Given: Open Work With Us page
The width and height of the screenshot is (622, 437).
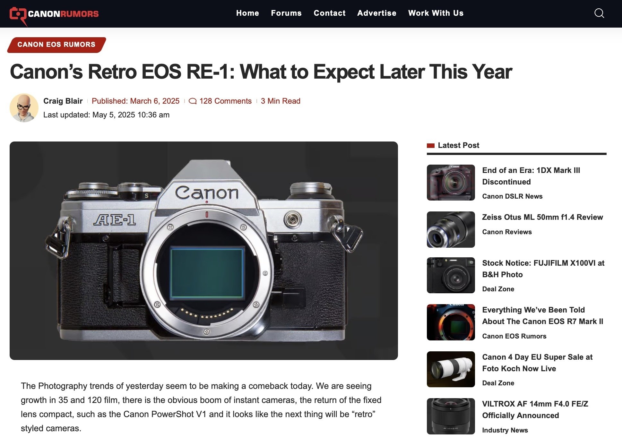Looking at the screenshot, I should 436,13.
